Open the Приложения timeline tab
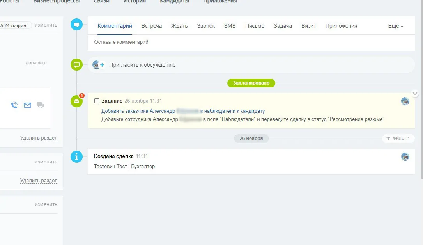Screen dimensions: 423x245 pos(341,26)
